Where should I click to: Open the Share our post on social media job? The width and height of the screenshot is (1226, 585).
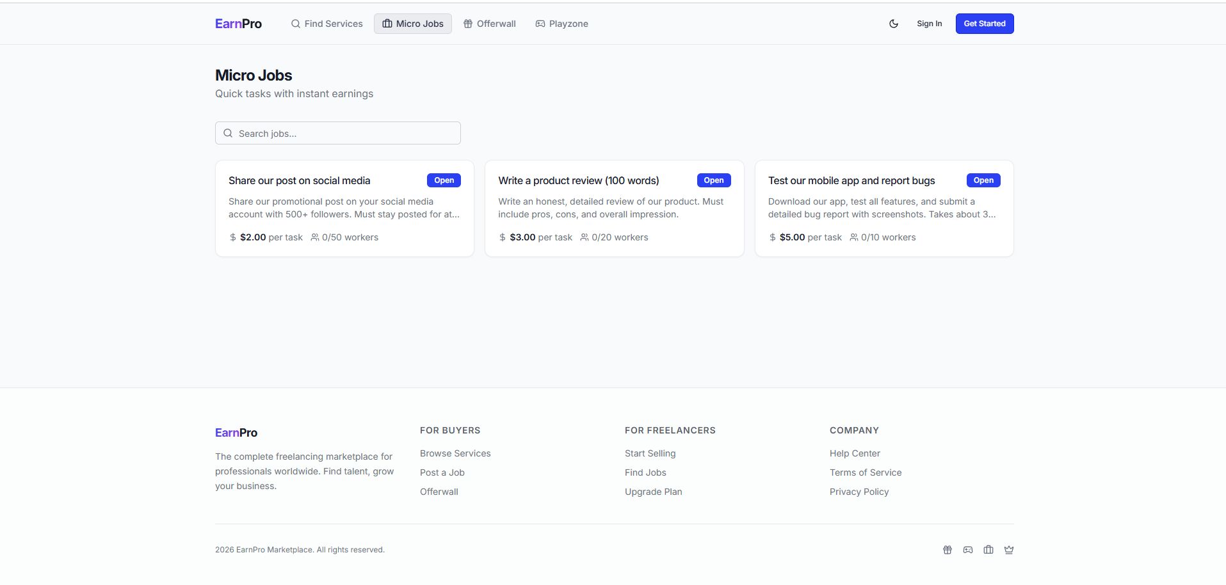[x=300, y=181]
